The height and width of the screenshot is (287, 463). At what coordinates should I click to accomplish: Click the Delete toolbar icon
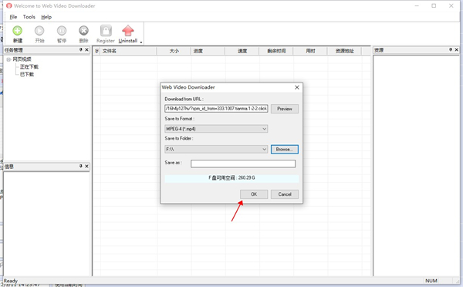[x=83, y=31]
